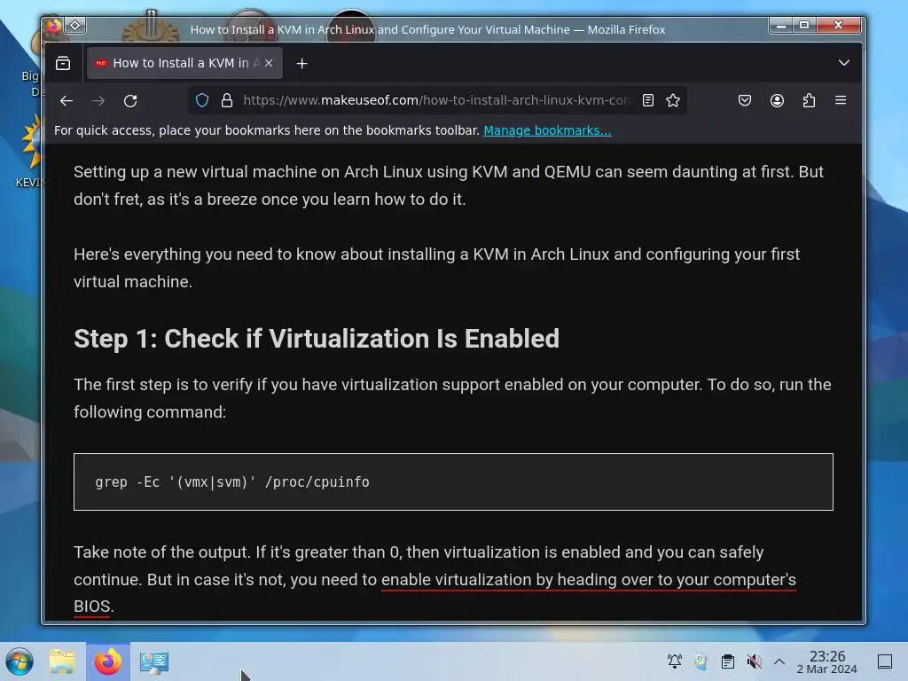Viewport: 908px width, 681px height.
Task: Save the page to Pocket
Action: [x=745, y=100]
